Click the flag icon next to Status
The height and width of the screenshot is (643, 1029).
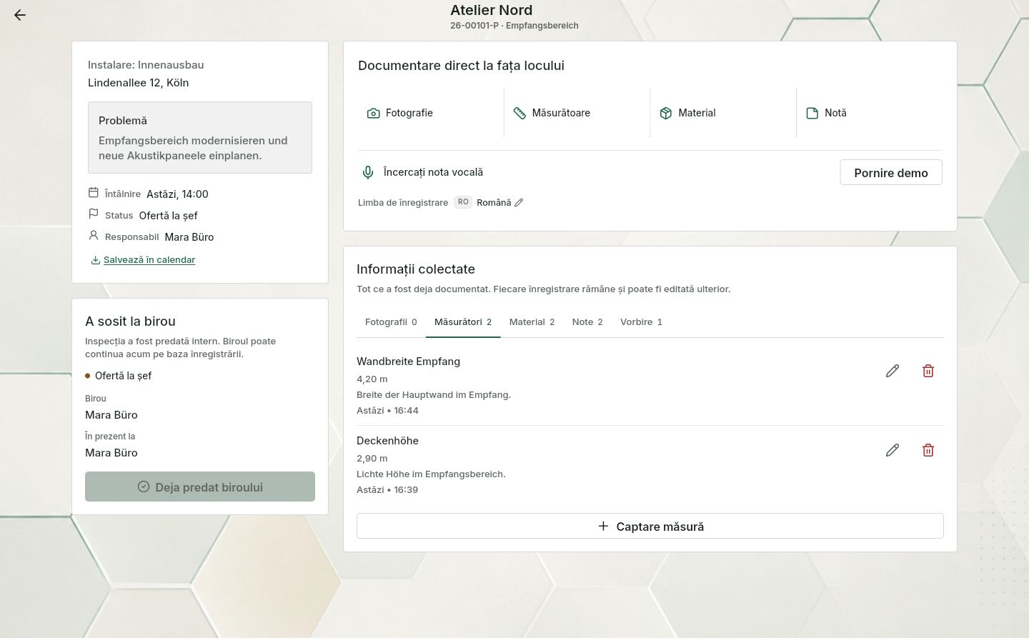click(94, 214)
